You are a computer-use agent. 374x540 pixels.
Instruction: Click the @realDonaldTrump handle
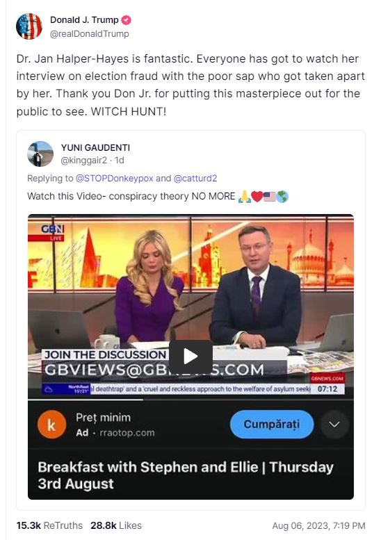90,34
